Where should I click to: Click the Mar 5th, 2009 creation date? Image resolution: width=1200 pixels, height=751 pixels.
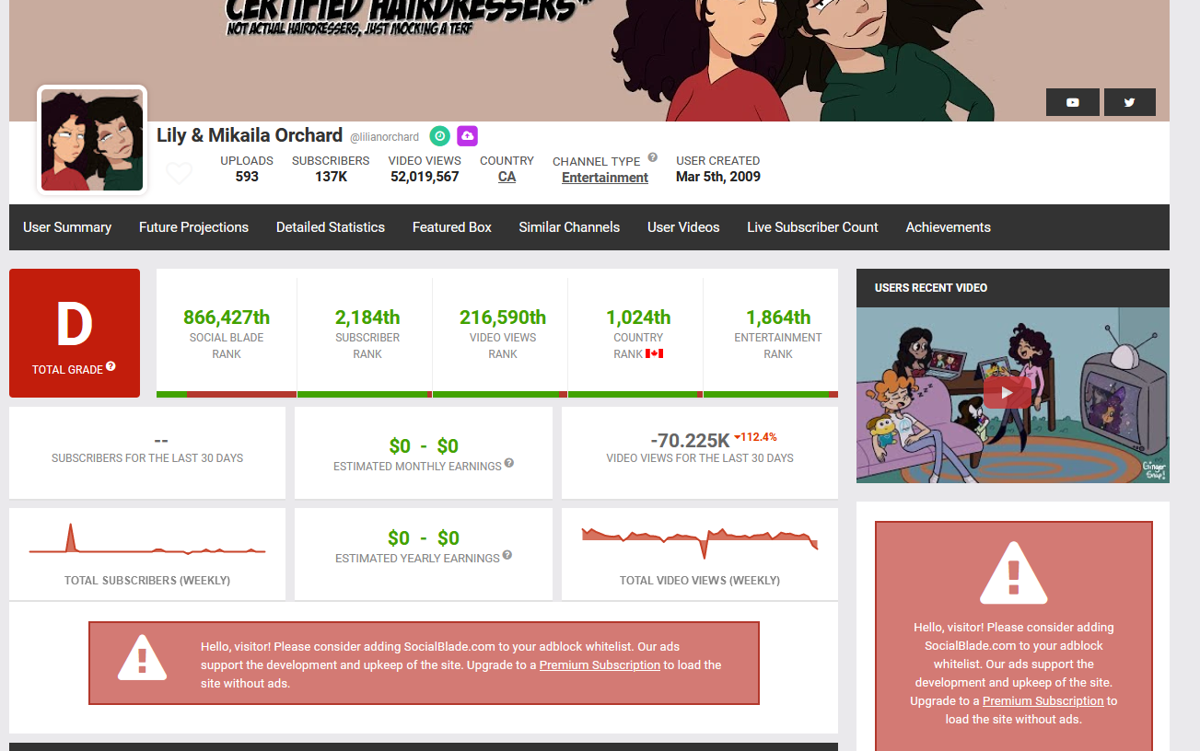[x=718, y=177]
